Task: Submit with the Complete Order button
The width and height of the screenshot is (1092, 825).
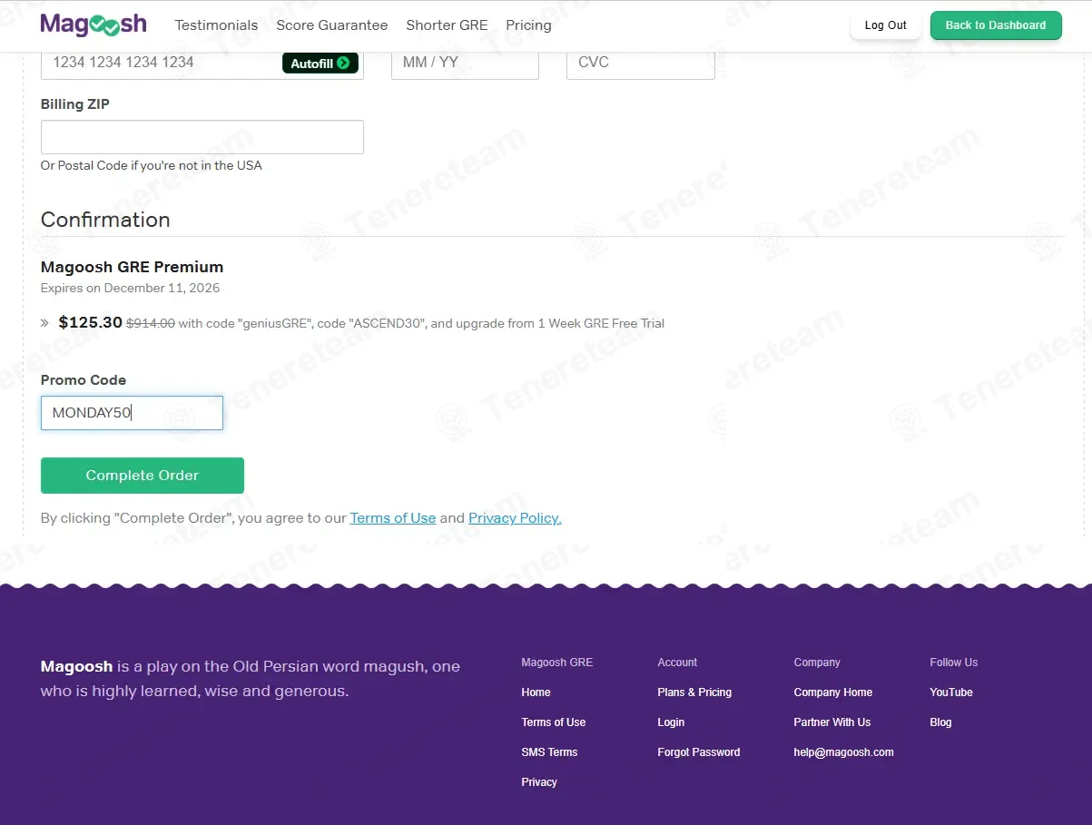Action: [143, 476]
